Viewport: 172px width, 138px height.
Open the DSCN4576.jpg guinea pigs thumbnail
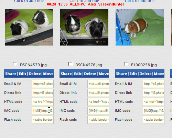84,27
